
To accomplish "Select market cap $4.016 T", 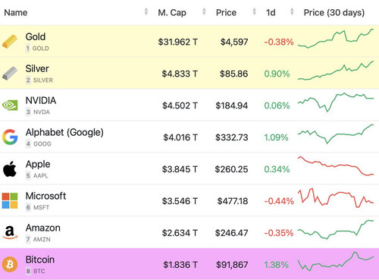I will tap(180, 137).
